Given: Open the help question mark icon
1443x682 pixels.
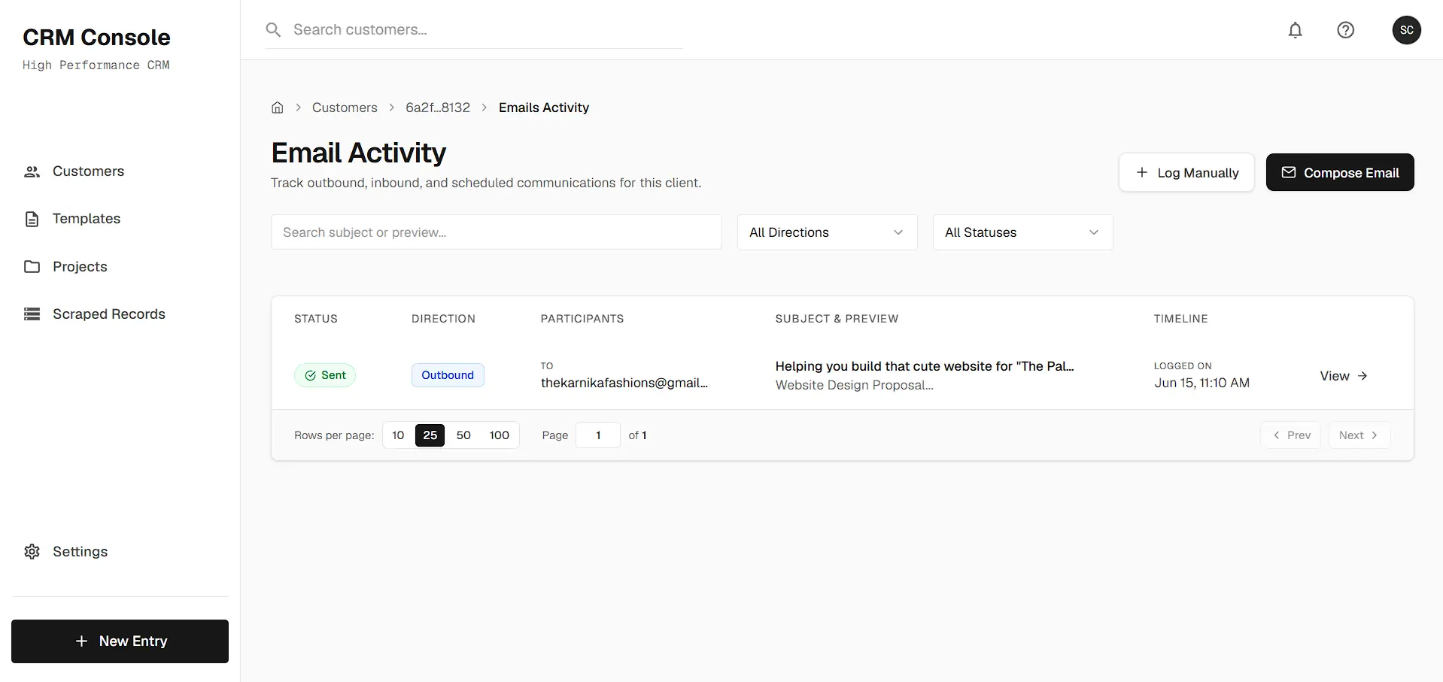Looking at the screenshot, I should coord(1345,30).
